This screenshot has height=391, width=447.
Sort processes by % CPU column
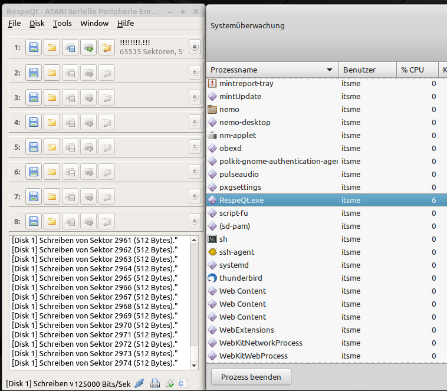(x=418, y=70)
